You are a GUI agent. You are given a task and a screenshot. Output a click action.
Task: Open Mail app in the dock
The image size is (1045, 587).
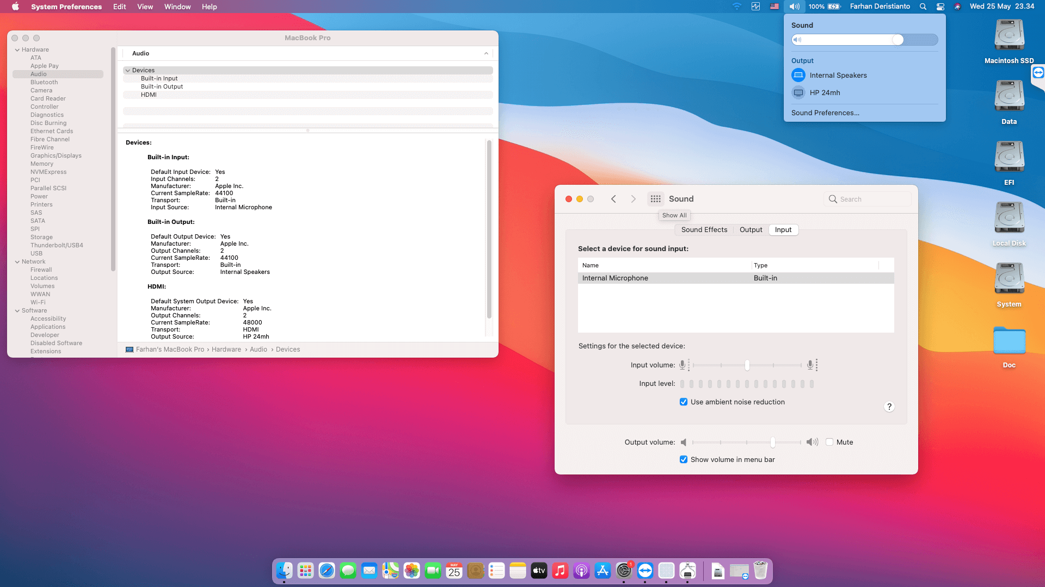(369, 571)
